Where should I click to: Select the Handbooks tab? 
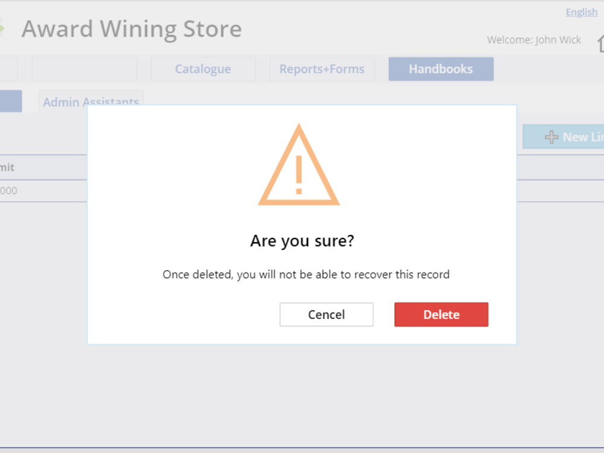(x=441, y=69)
